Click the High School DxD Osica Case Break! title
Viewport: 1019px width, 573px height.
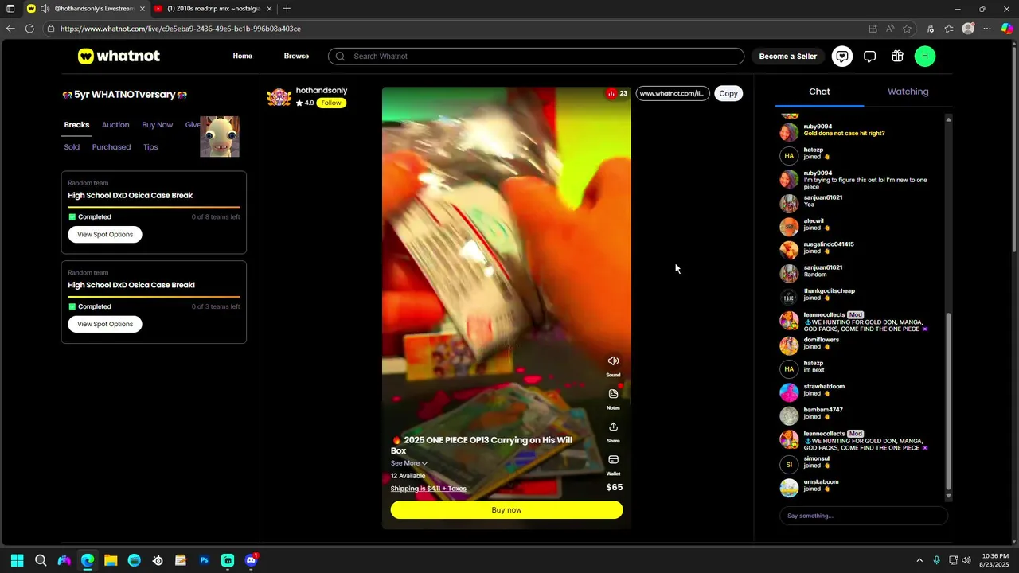tap(131, 285)
